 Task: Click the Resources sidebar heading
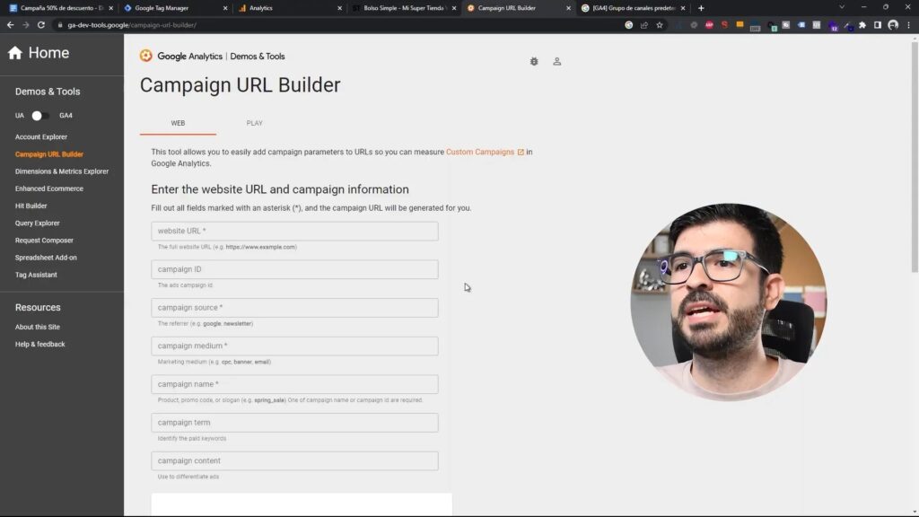pyautogui.click(x=38, y=307)
